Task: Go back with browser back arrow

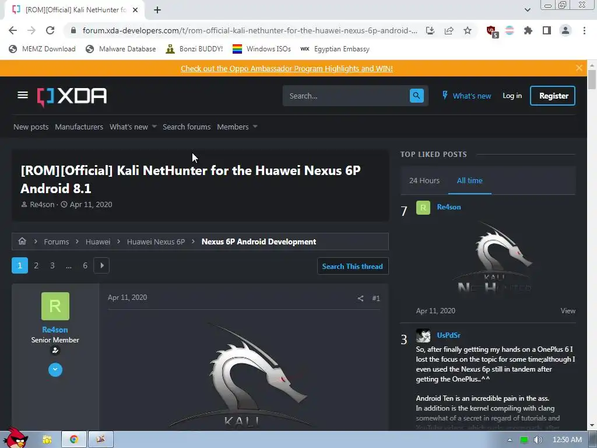Action: [13, 30]
